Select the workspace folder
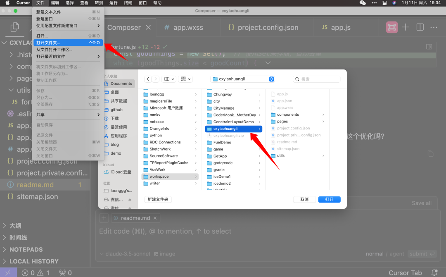This screenshot has width=446, height=277. (170, 177)
